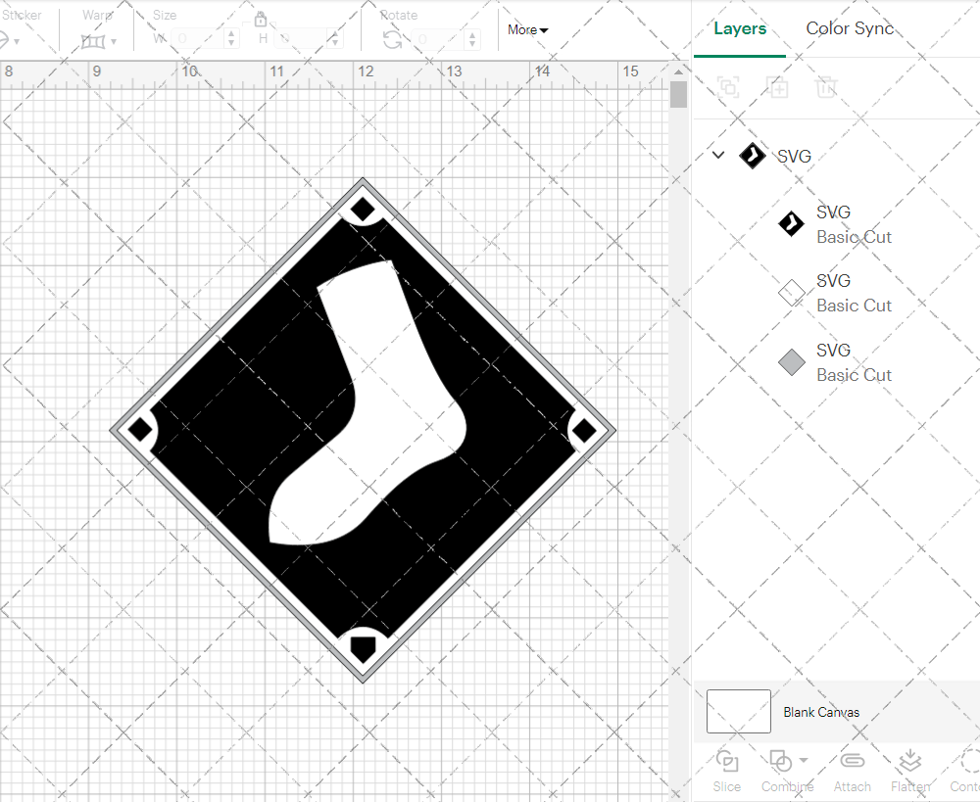Select the Blank Canvas swatch
This screenshot has width=980, height=802.
pyautogui.click(x=739, y=712)
